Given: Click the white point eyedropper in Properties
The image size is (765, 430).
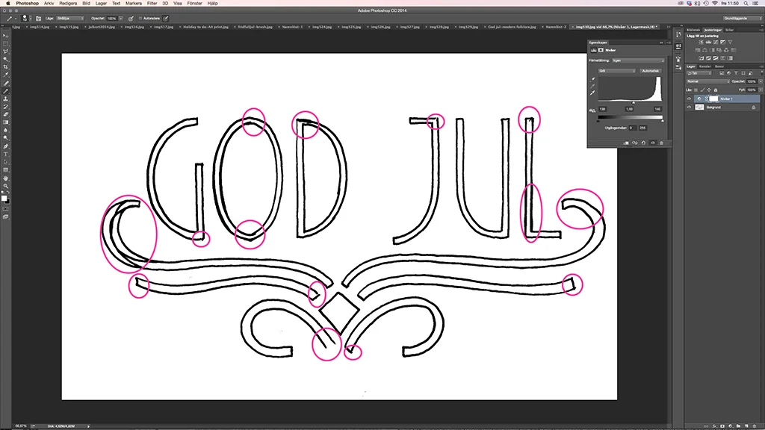Looking at the screenshot, I should (x=592, y=93).
